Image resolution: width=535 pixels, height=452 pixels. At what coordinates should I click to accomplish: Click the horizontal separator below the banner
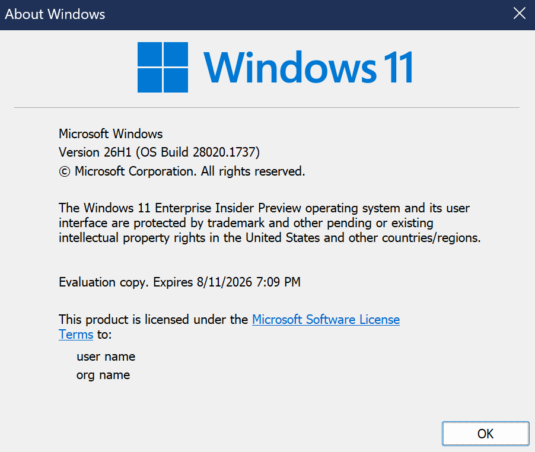click(x=267, y=107)
